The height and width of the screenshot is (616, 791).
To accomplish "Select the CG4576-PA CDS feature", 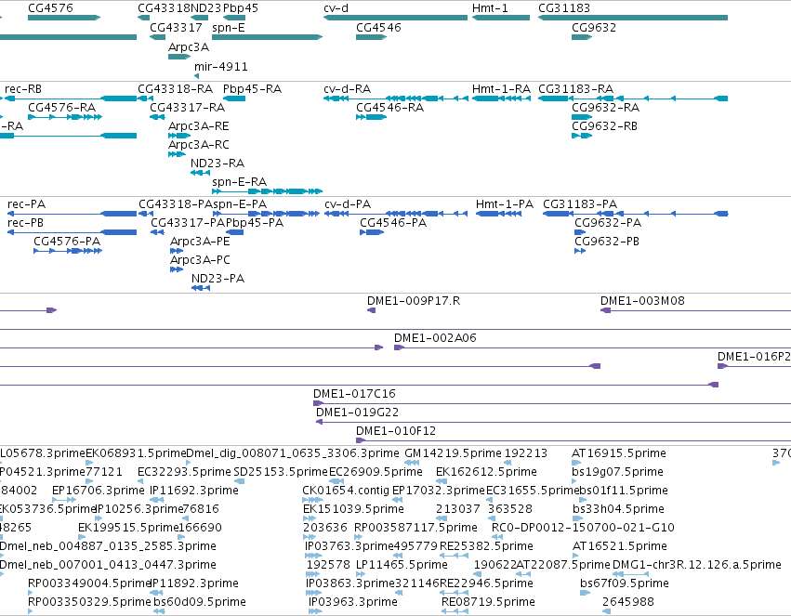I will pos(68,251).
